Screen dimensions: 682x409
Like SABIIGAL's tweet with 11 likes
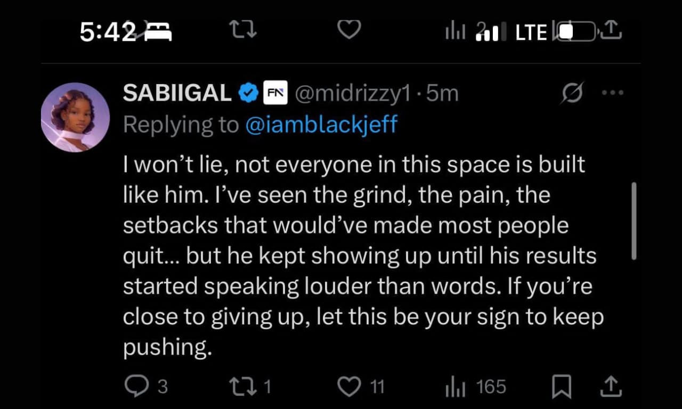350,386
